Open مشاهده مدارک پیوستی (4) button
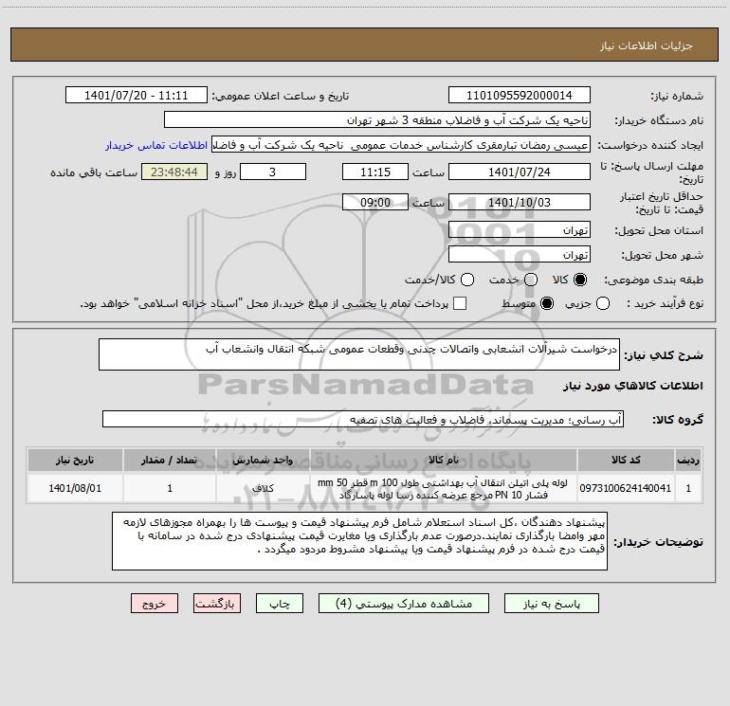The height and width of the screenshot is (706, 730). [x=404, y=604]
